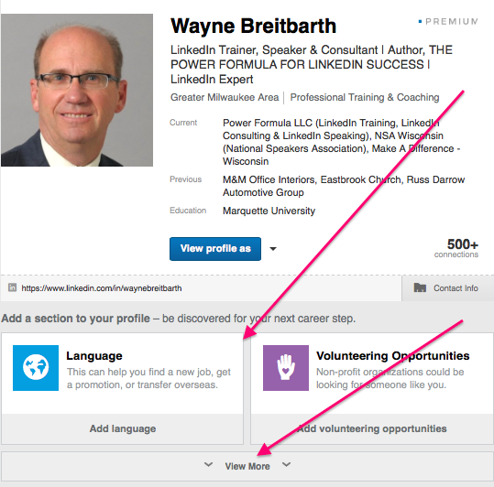Click View More to show more sections

click(247, 466)
